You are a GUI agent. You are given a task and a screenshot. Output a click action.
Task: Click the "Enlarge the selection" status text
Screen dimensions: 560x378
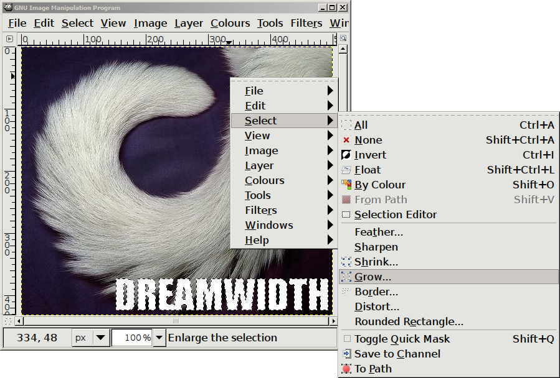(222, 338)
